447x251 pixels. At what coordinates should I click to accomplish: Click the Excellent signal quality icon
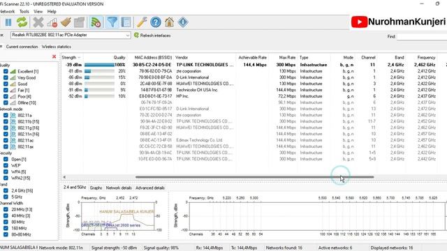13,71
